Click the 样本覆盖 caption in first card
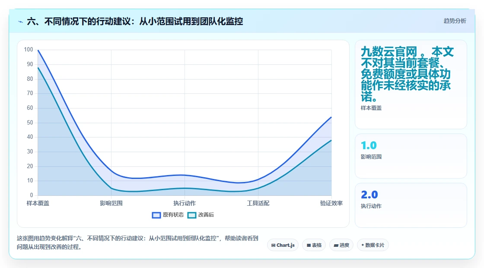The height and width of the screenshot is (268, 484). [x=371, y=108]
